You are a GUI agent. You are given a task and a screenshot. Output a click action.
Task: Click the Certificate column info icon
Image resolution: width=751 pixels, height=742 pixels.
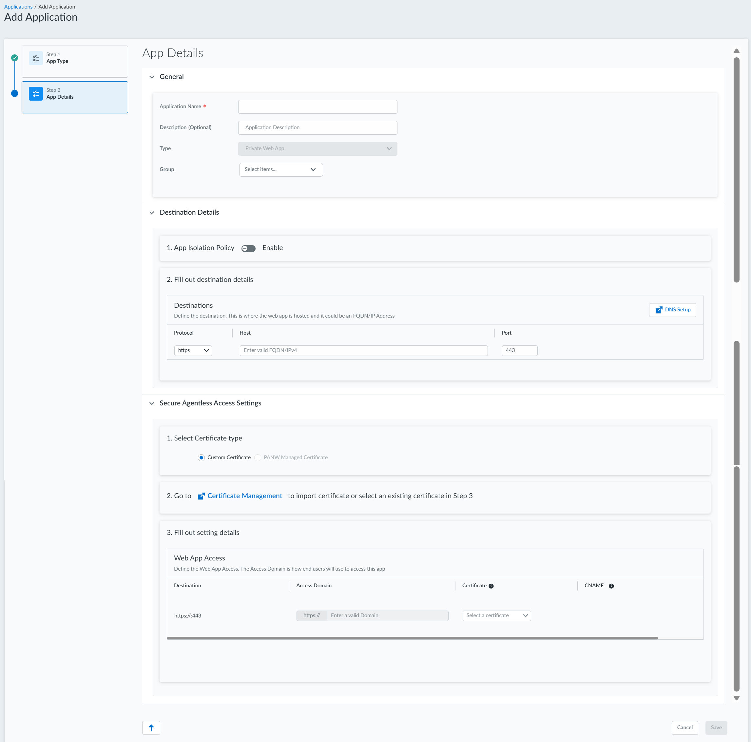[x=491, y=586]
